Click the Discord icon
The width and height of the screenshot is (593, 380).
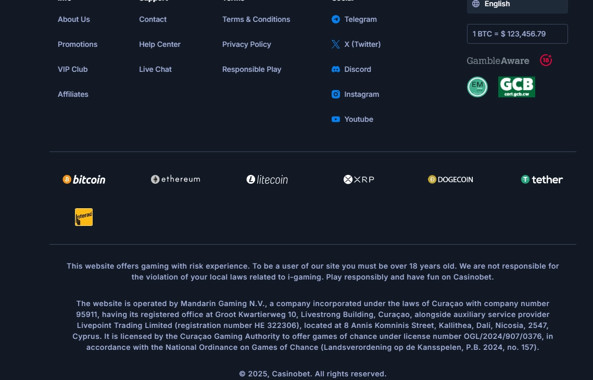click(335, 69)
